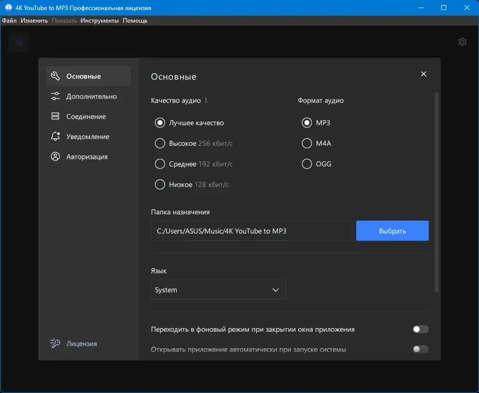Click the destination folder path field

tap(251, 231)
